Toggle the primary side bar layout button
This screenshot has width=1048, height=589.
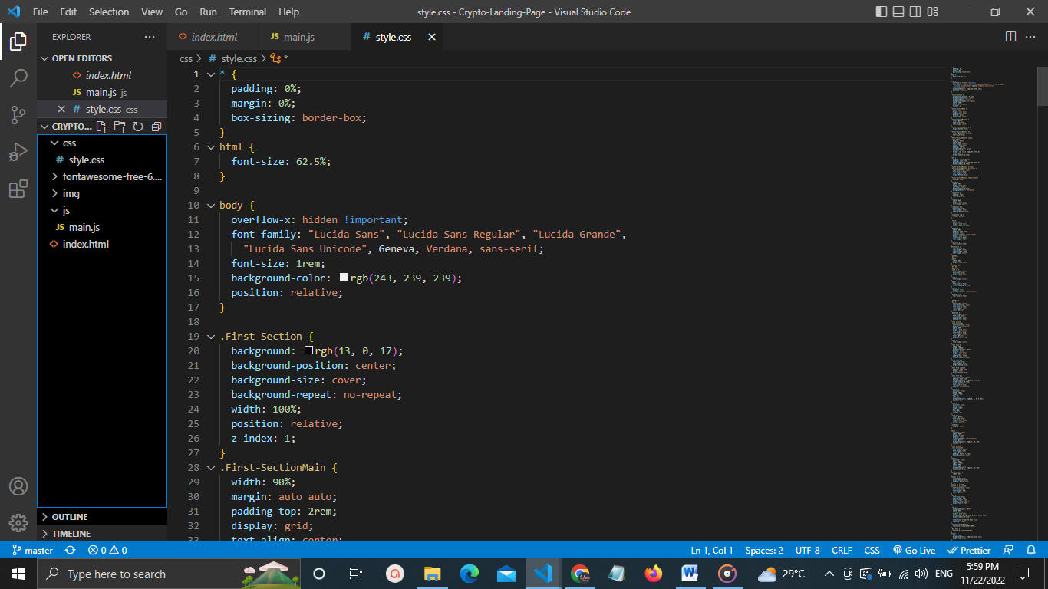(x=881, y=12)
